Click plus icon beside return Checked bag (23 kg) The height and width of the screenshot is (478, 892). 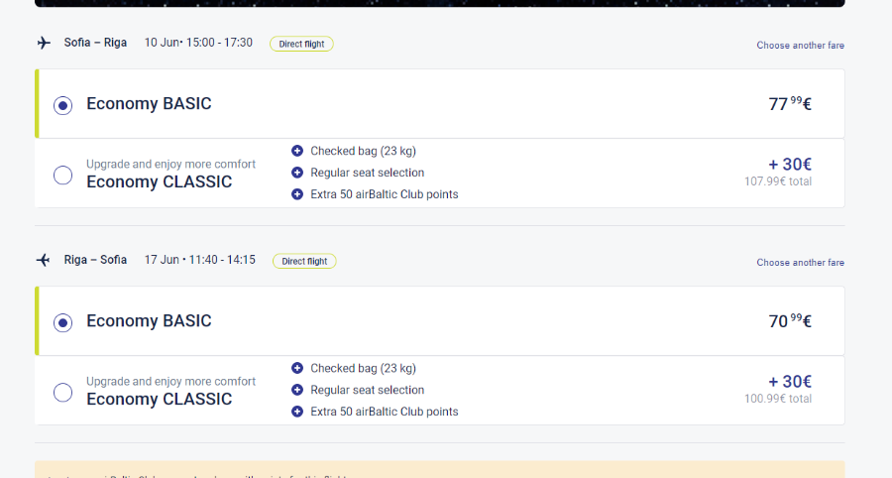(297, 368)
